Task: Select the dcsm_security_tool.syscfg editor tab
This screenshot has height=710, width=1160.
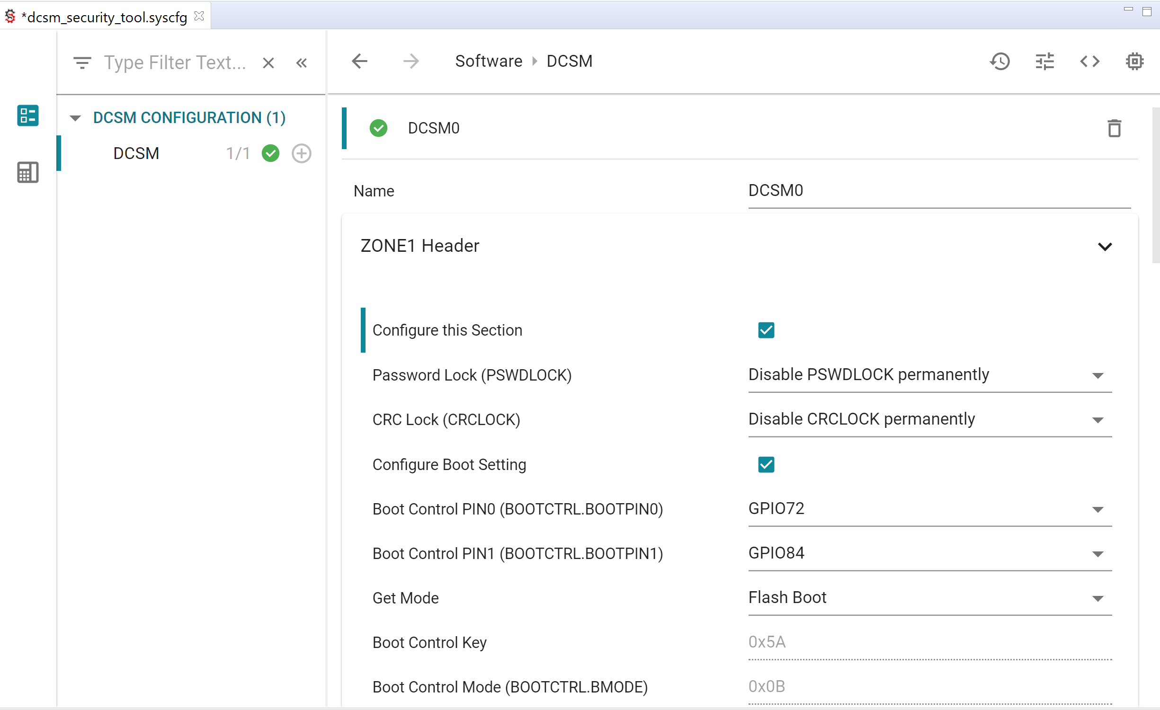Action: pos(105,17)
